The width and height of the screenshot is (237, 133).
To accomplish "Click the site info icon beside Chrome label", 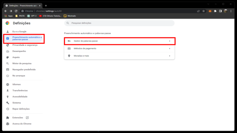I will [x=22, y=11].
